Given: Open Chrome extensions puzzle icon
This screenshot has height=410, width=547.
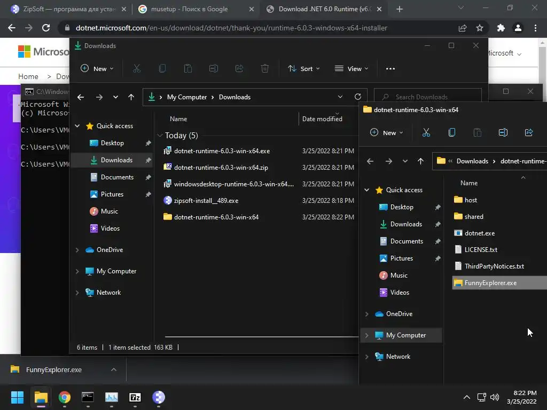Looking at the screenshot, I should click(x=501, y=28).
